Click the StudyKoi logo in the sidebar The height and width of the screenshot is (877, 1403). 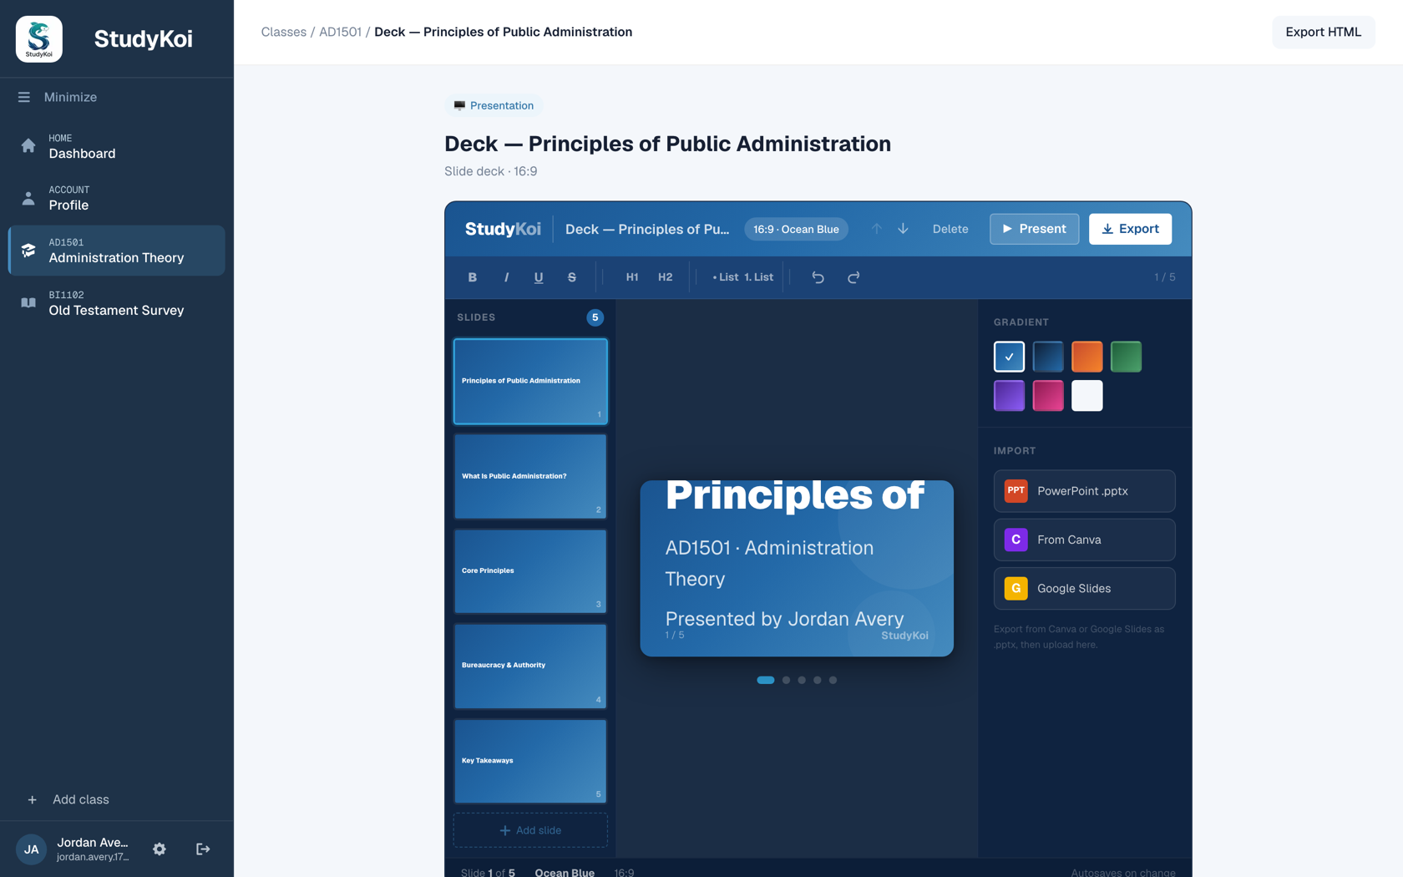click(x=39, y=38)
